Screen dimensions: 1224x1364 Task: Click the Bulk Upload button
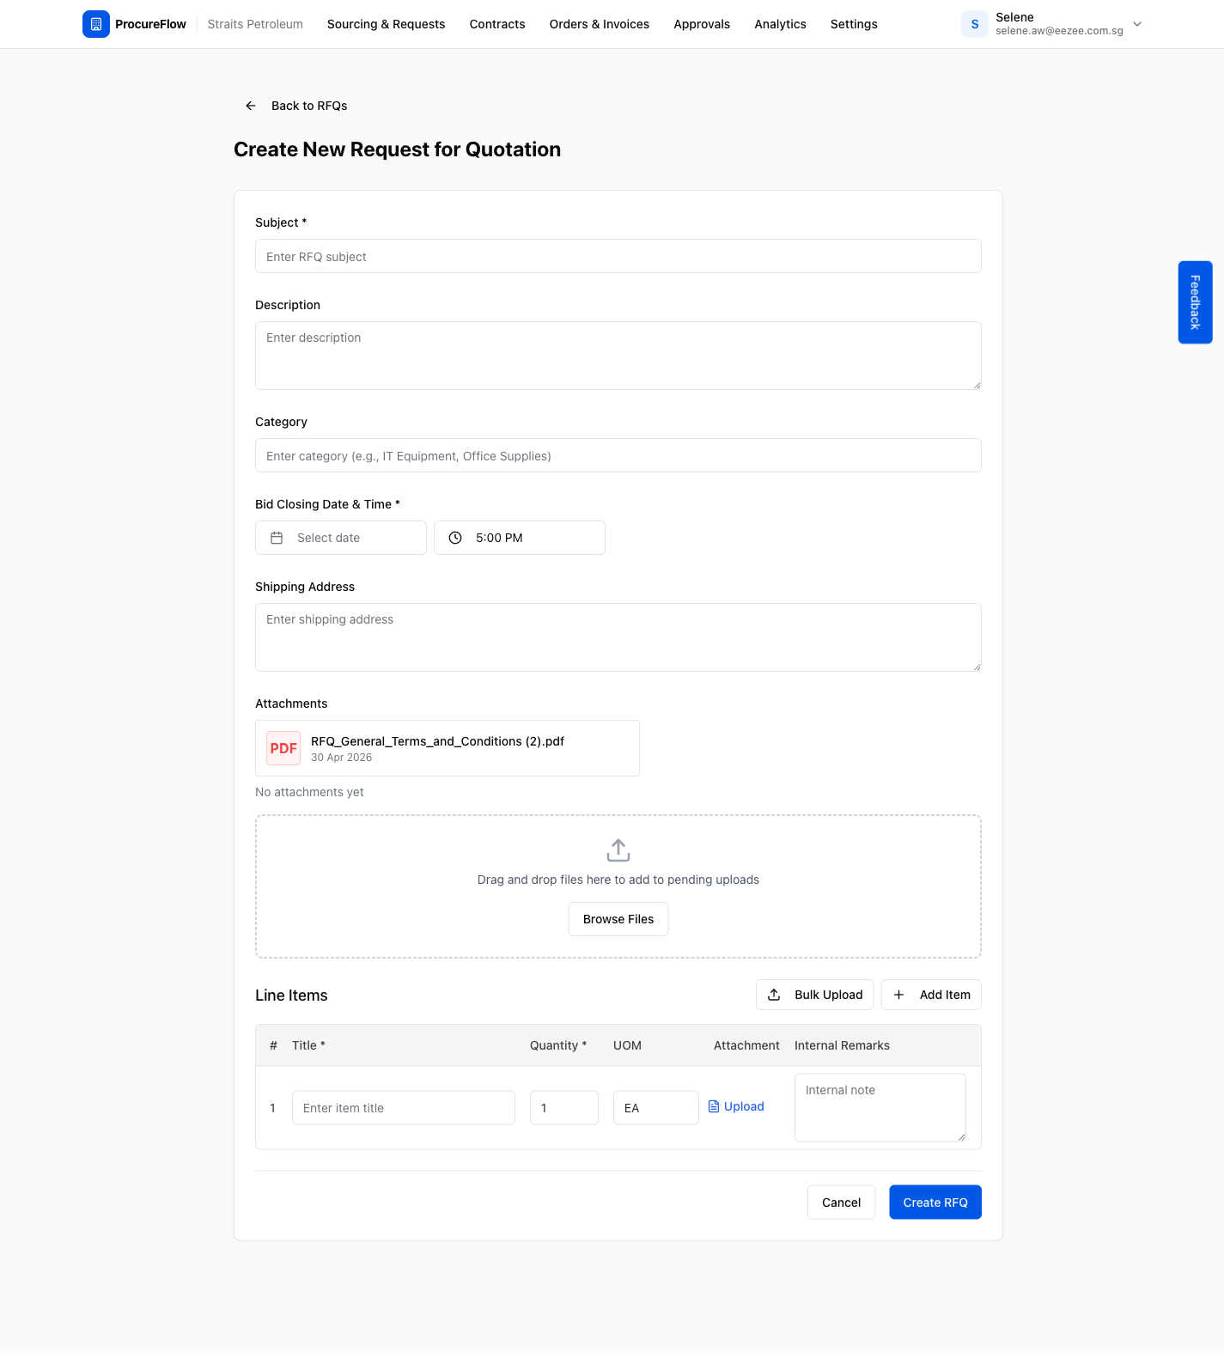click(x=815, y=995)
